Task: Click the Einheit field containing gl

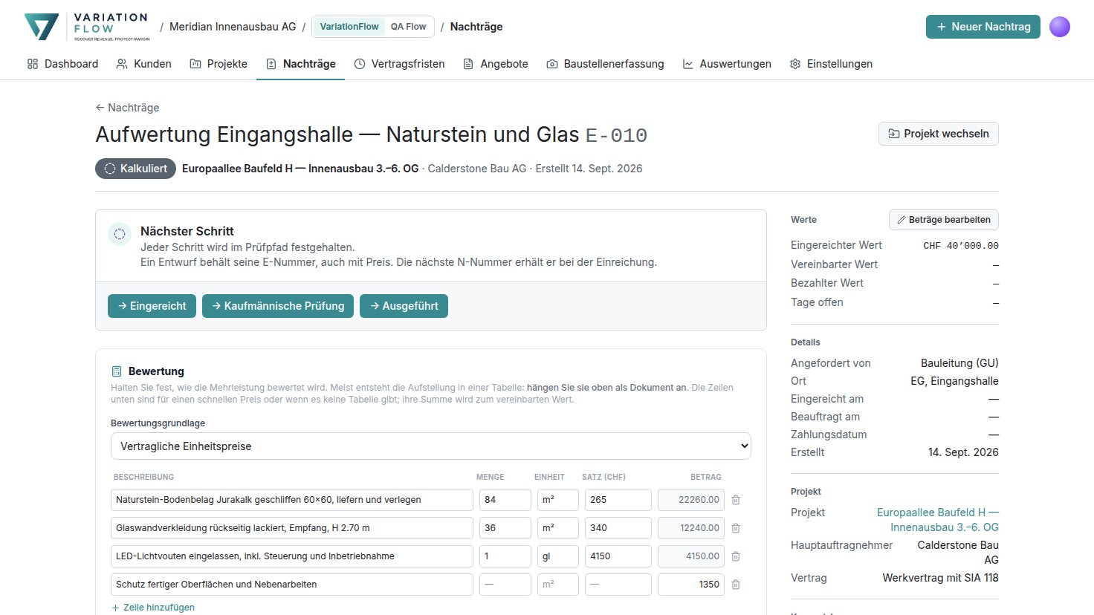Action: point(558,556)
